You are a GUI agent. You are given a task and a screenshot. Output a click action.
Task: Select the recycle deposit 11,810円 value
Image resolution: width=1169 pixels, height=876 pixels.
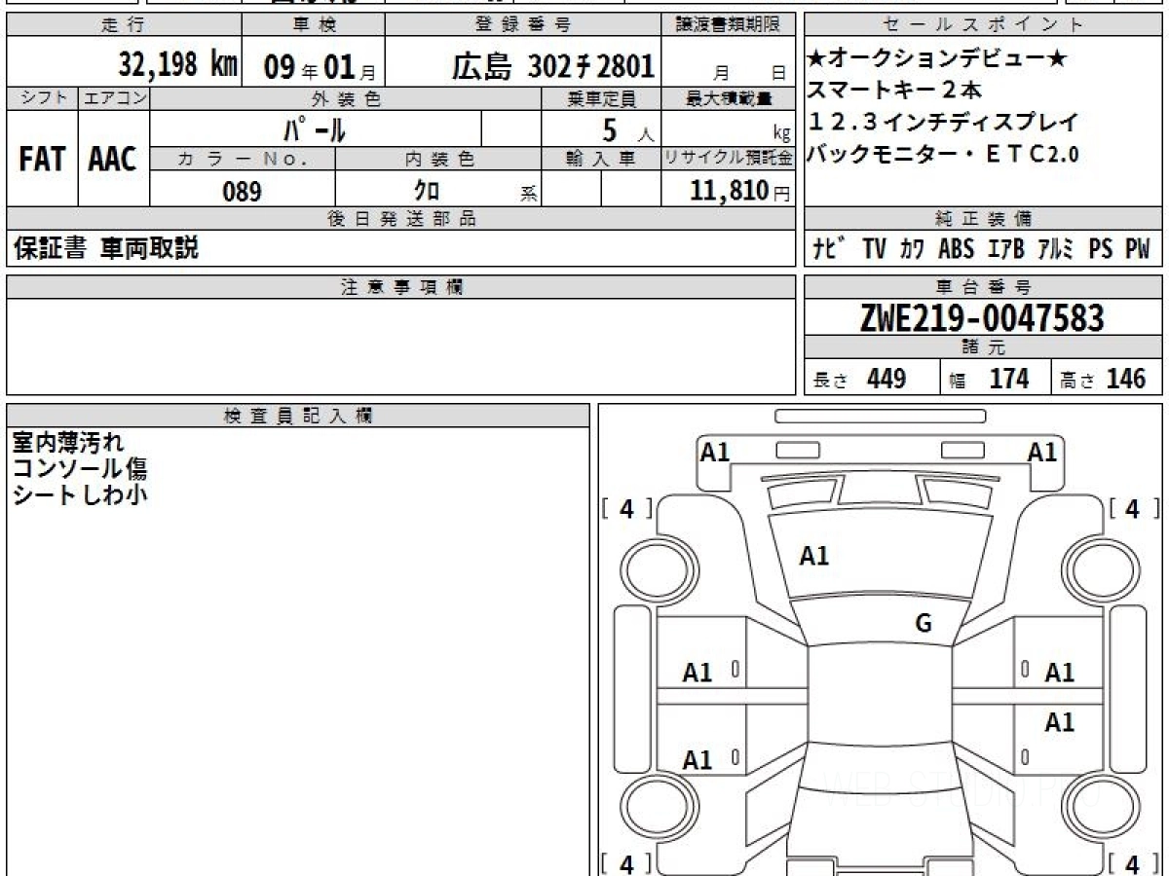pyautogui.click(x=729, y=192)
